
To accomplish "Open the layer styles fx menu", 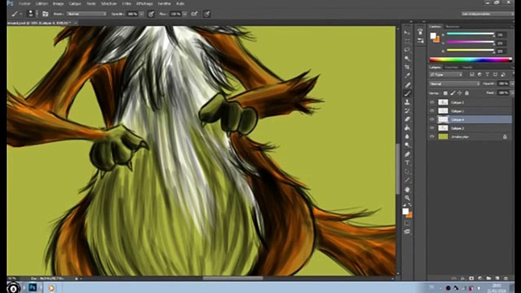I will (x=463, y=278).
